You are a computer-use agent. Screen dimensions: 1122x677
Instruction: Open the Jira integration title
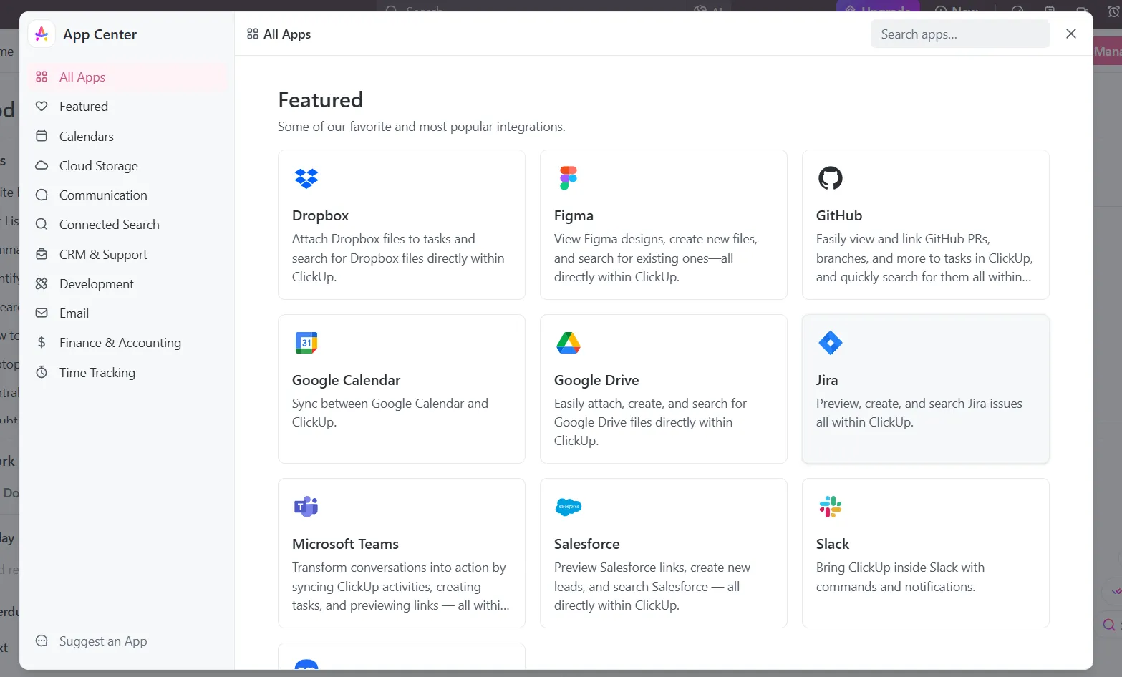point(827,380)
